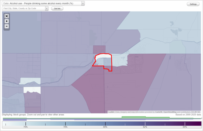Zoom out with the minus button

click(7, 26)
